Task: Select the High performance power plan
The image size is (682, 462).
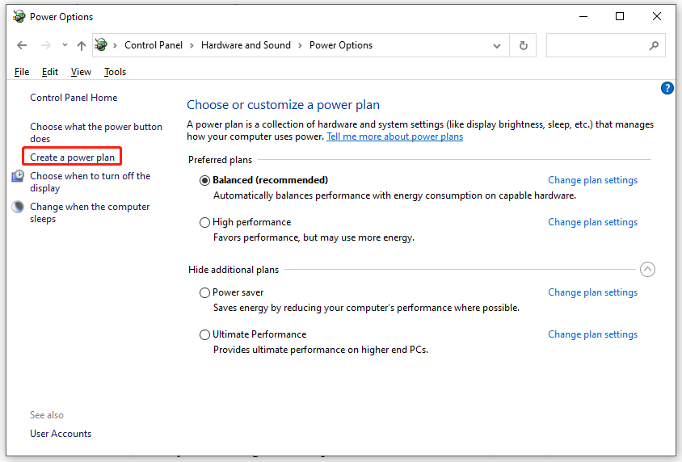Action: pyautogui.click(x=204, y=222)
